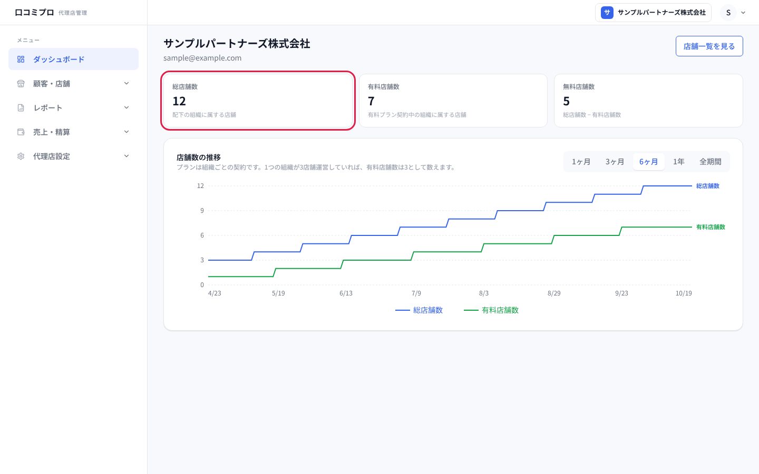Click the blue 総店舗数 line end label
Viewport: 759px width, 474px height.
708,186
